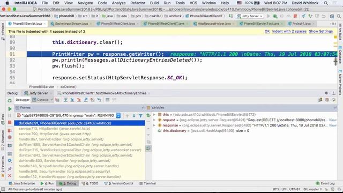Image resolution: width=343 pixels, height=193 pixels.
Task: Open the Analyze menu
Action: [x=118, y=3]
